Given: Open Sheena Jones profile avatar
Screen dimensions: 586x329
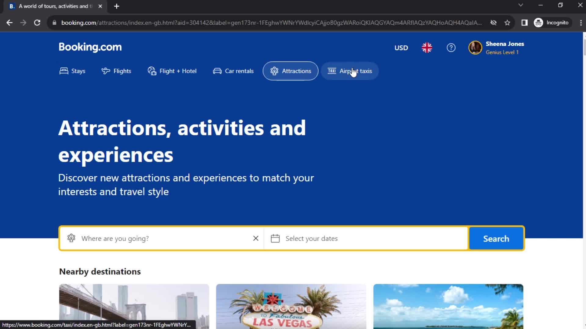Looking at the screenshot, I should (x=475, y=48).
